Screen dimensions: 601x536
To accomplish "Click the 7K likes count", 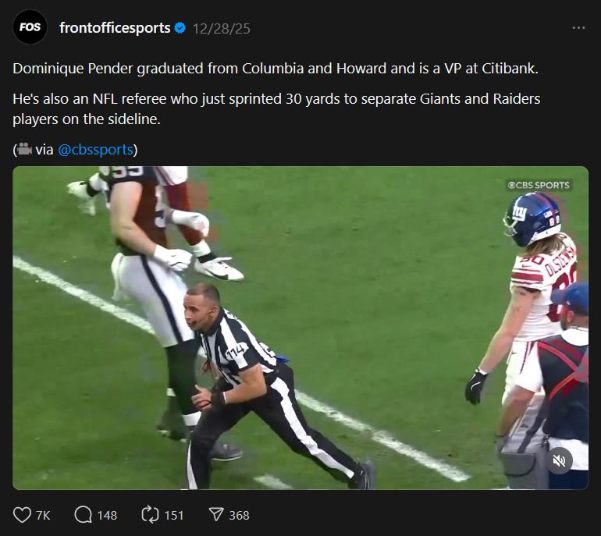I will coord(43,515).
